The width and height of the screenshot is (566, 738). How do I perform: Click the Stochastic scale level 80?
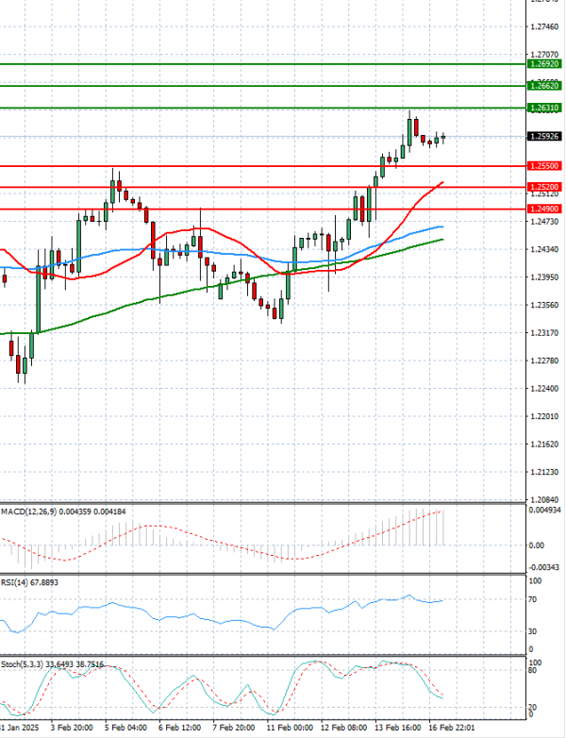533,670
